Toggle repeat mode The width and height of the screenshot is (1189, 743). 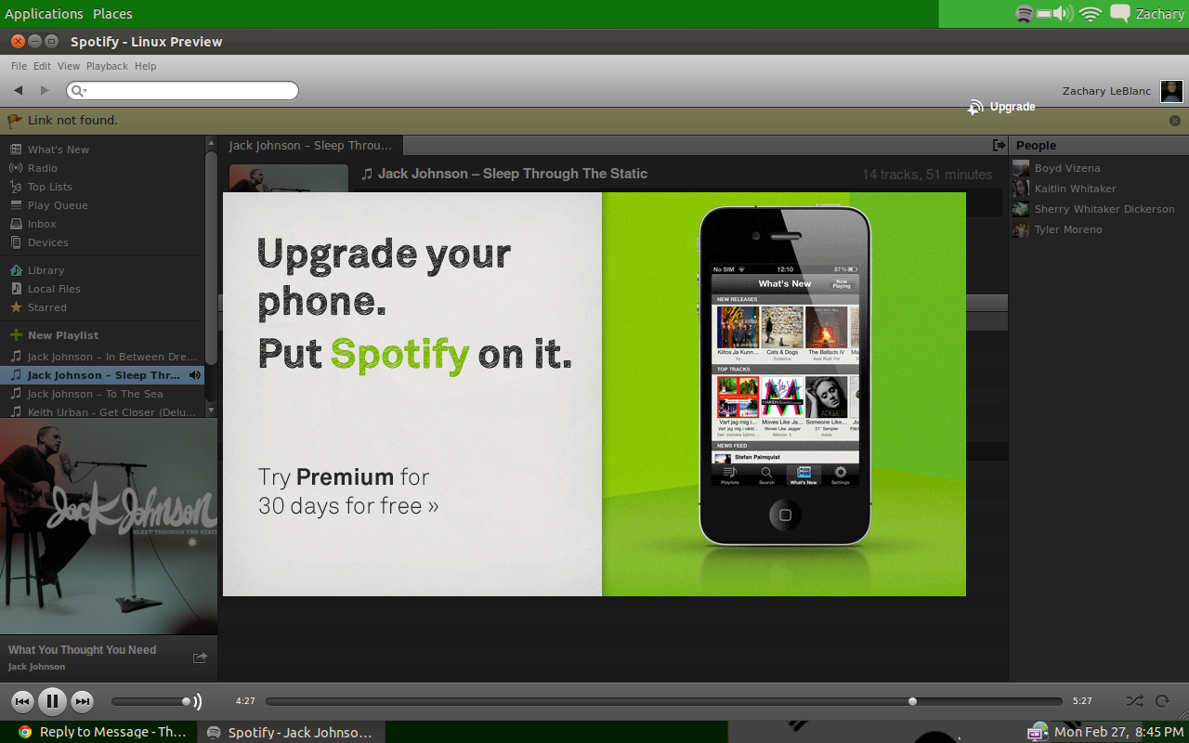pos(1162,701)
